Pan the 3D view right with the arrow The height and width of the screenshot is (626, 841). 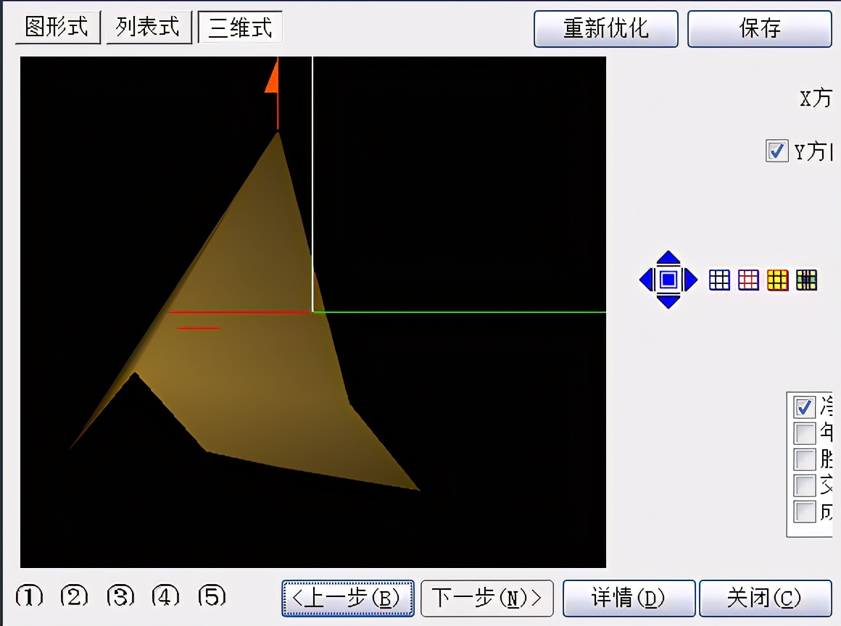[x=691, y=280]
